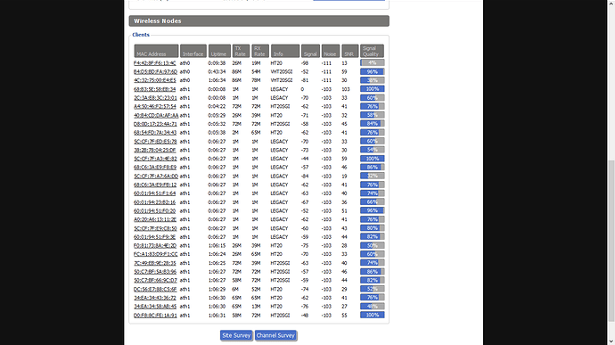Click the TX Rate column header
Viewport: 615px width, 345px height.
click(x=241, y=51)
